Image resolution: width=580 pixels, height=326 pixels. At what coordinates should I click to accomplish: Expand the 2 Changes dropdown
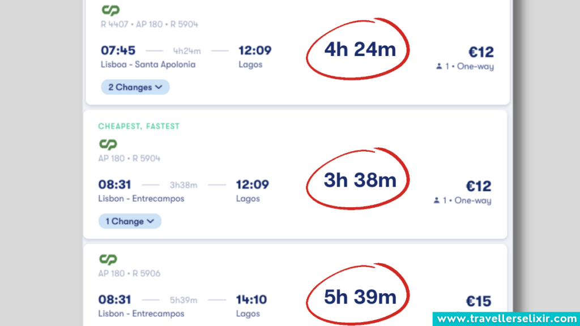pos(135,87)
